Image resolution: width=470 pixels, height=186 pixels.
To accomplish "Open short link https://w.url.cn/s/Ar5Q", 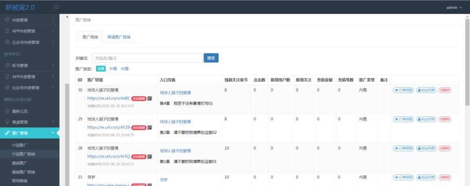I will [x=109, y=156].
